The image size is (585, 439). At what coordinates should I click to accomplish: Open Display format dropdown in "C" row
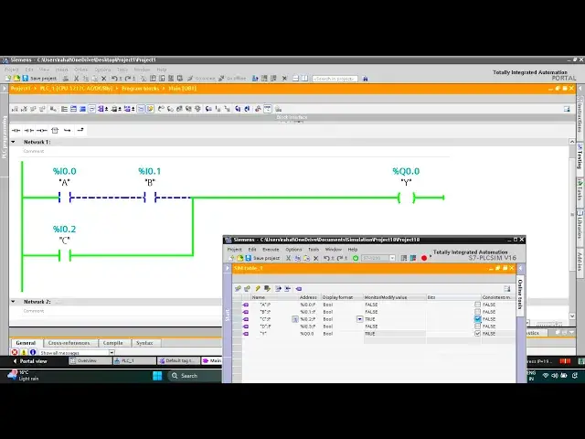(x=359, y=319)
